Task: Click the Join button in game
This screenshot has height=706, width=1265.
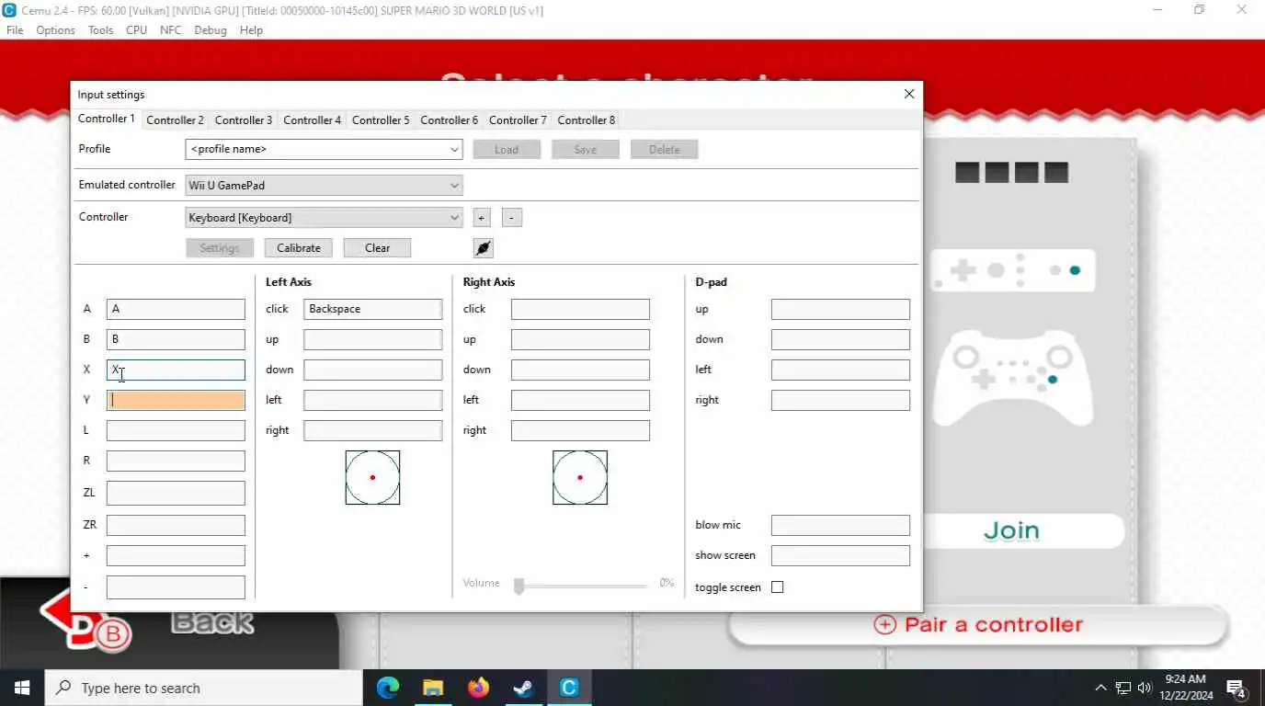Action: 1011,530
